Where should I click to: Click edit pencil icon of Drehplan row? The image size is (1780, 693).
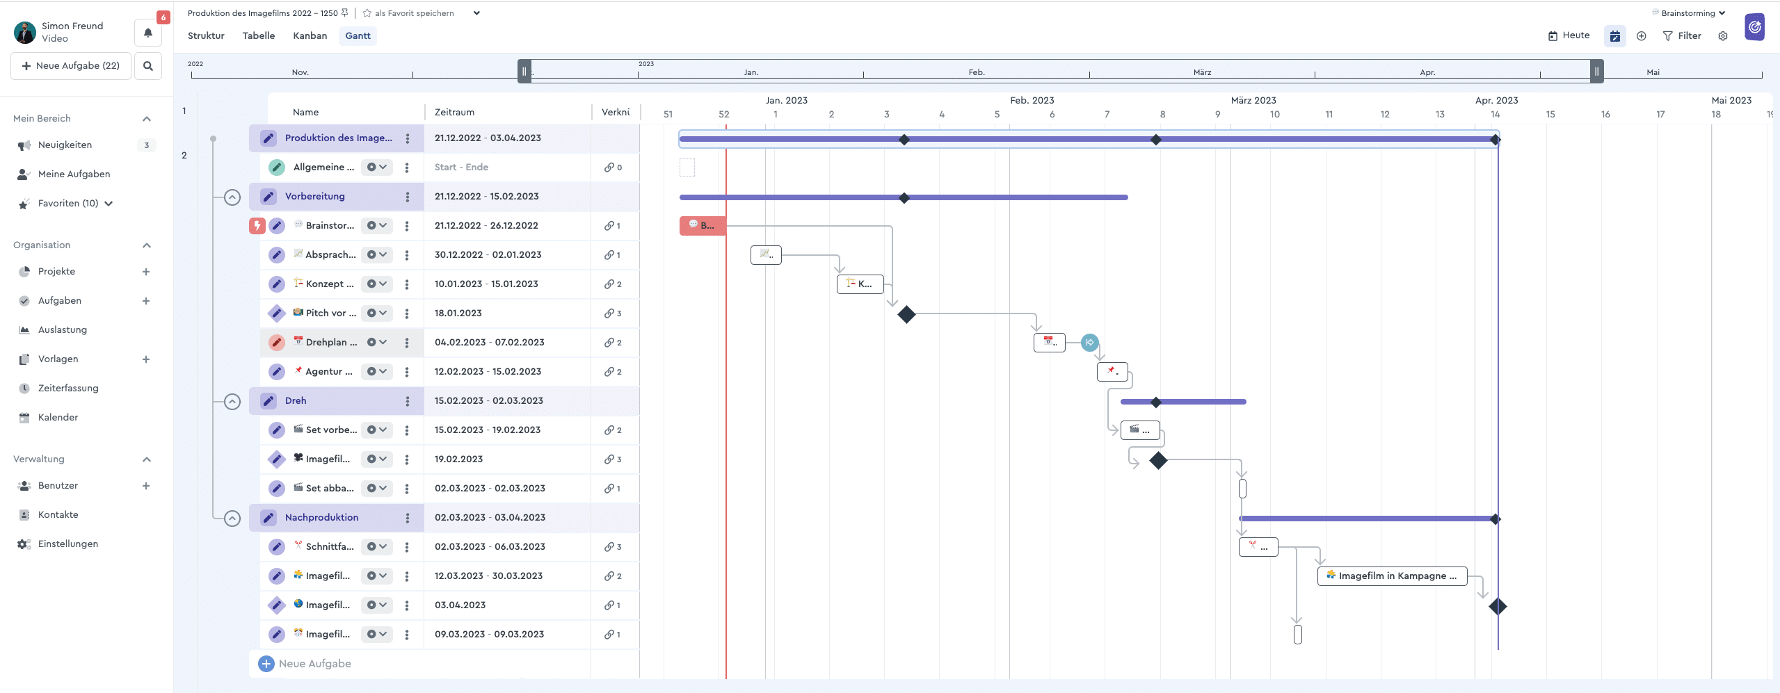coord(277,343)
